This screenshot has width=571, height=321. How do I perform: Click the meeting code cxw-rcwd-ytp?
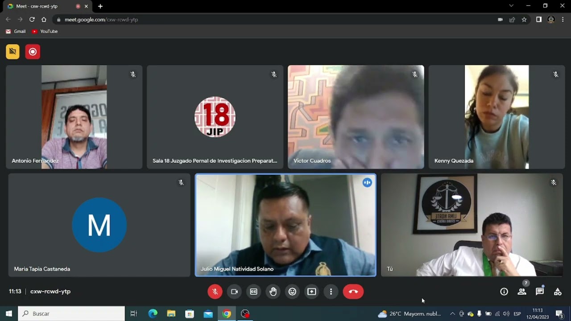click(x=50, y=292)
